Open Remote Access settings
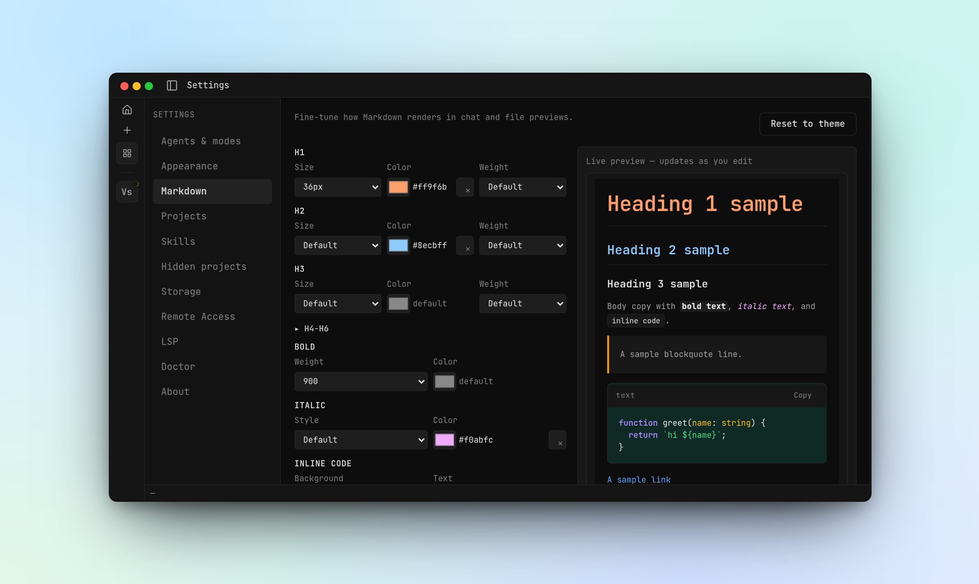The height and width of the screenshot is (584, 979). coord(212,317)
